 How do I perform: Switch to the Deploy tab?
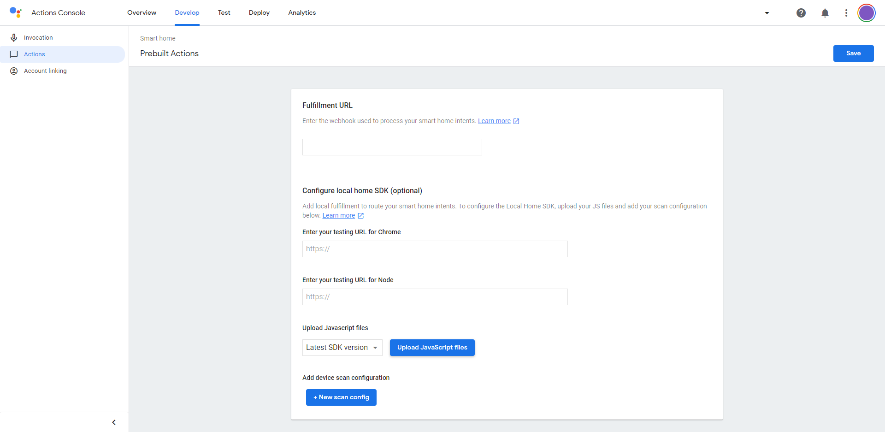coord(259,12)
